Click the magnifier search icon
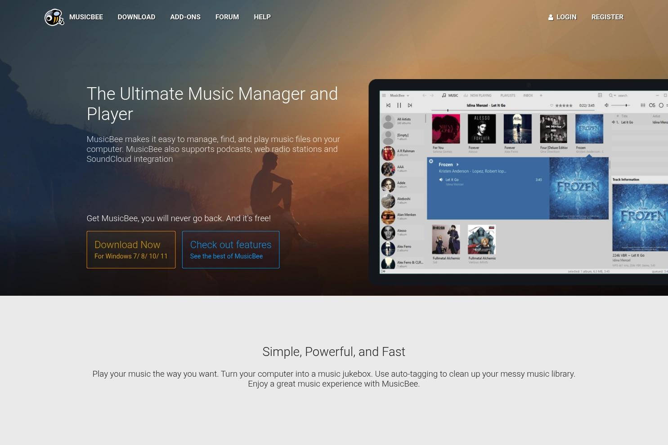Image resolution: width=668 pixels, height=445 pixels. tap(611, 95)
